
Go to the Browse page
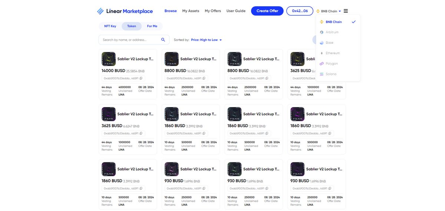click(171, 11)
